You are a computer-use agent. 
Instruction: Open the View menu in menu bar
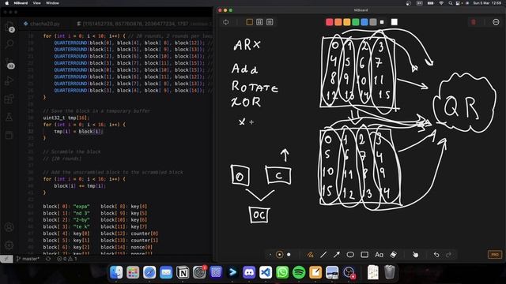[37, 3]
